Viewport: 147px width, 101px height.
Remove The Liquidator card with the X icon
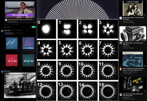(x=35, y=2)
